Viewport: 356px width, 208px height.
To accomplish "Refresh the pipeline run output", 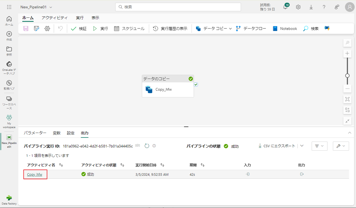I will (147, 146).
